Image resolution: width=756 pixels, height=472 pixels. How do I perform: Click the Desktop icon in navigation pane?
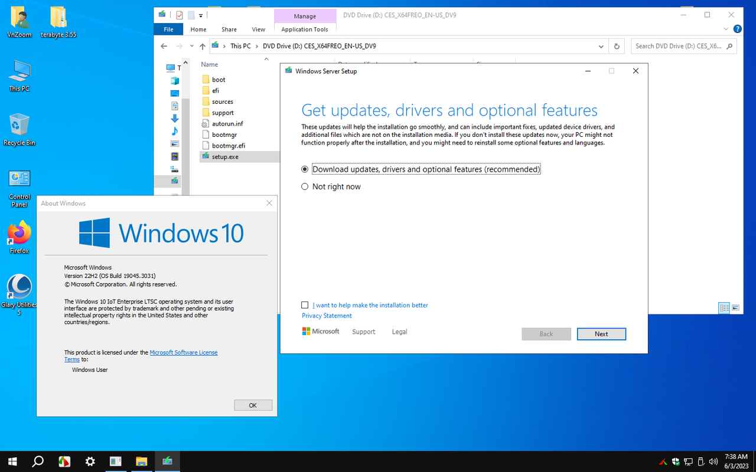pyautogui.click(x=175, y=93)
